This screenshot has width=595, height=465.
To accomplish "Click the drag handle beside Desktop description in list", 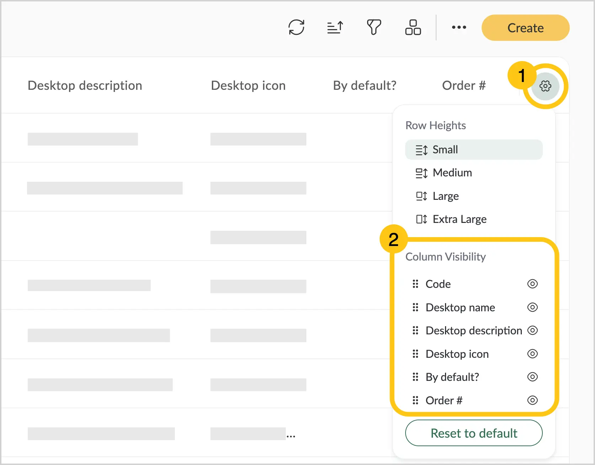I will [x=415, y=330].
